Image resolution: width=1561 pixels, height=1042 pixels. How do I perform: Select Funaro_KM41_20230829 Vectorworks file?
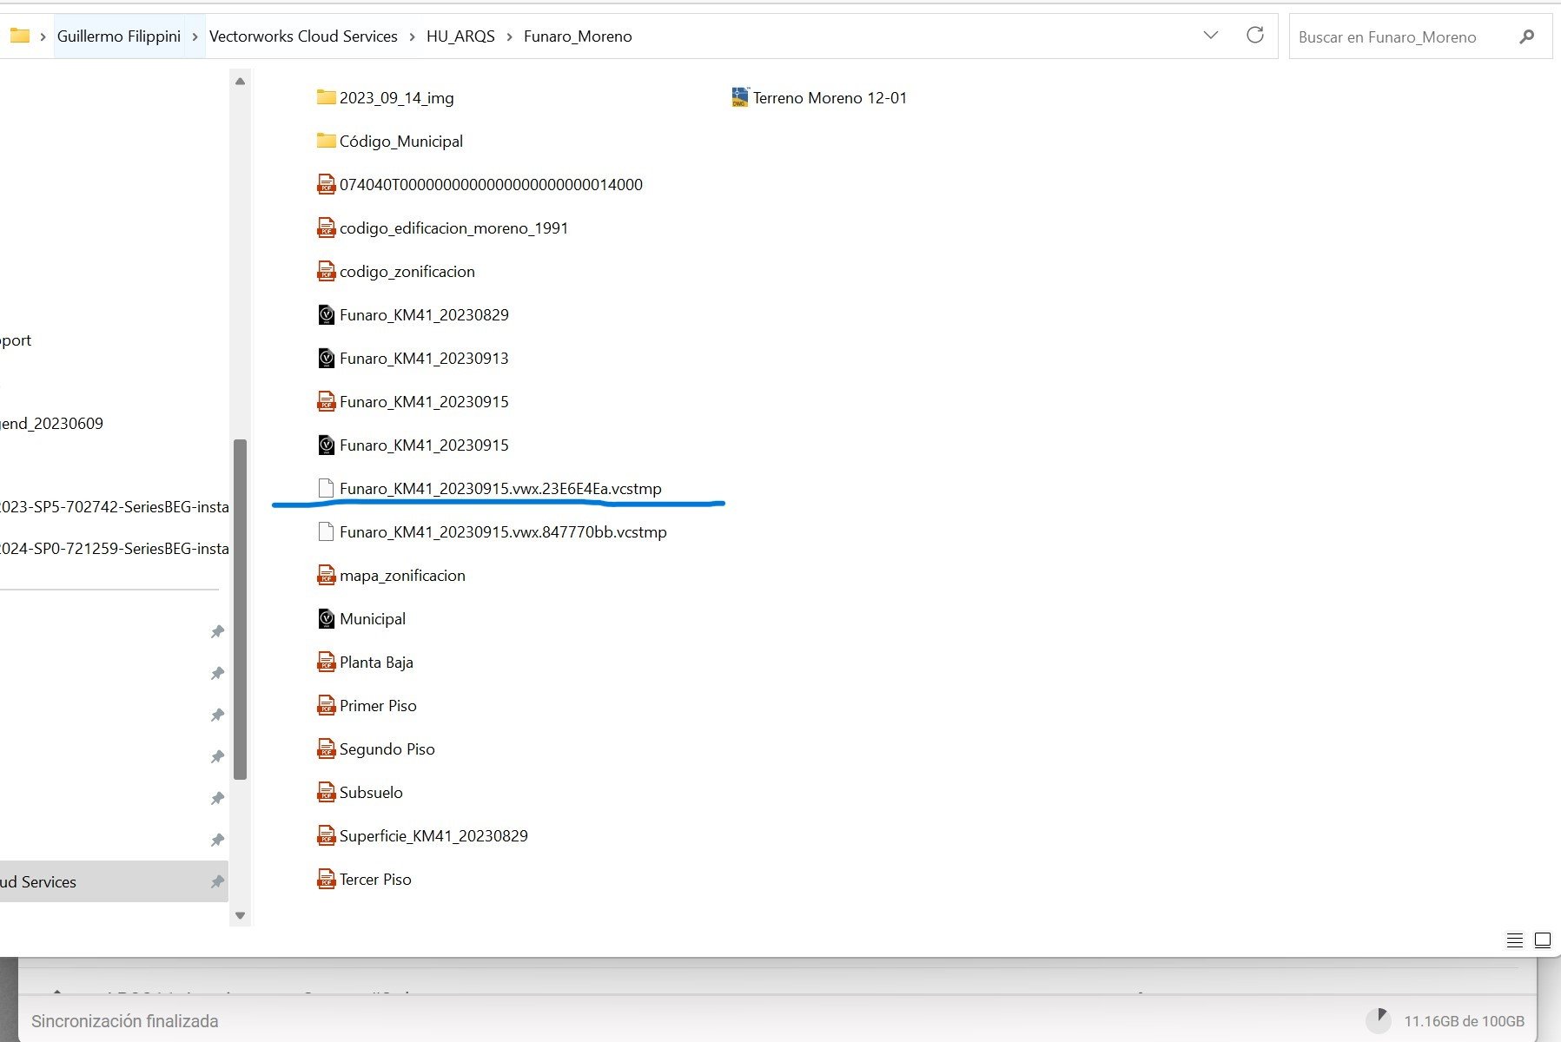click(x=423, y=315)
